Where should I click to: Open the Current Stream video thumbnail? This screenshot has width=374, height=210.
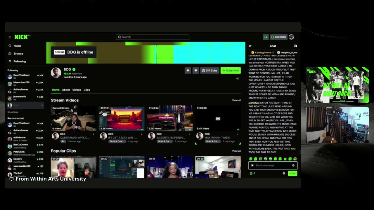coord(73,118)
